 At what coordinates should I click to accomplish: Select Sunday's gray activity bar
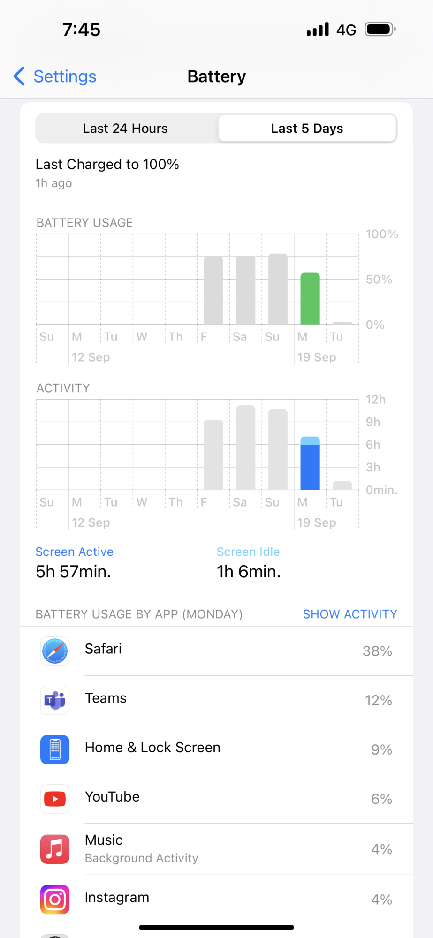(x=278, y=449)
